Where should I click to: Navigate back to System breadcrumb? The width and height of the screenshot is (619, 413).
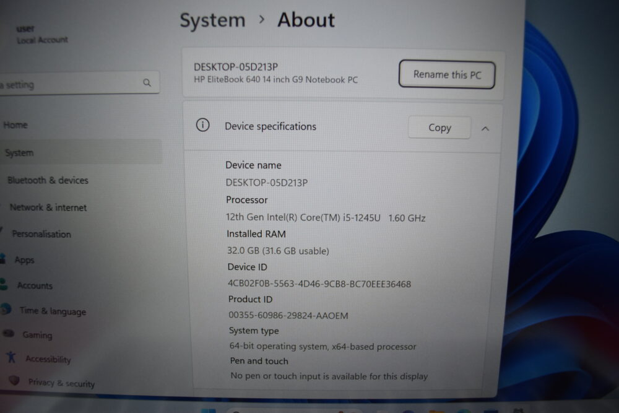(212, 20)
